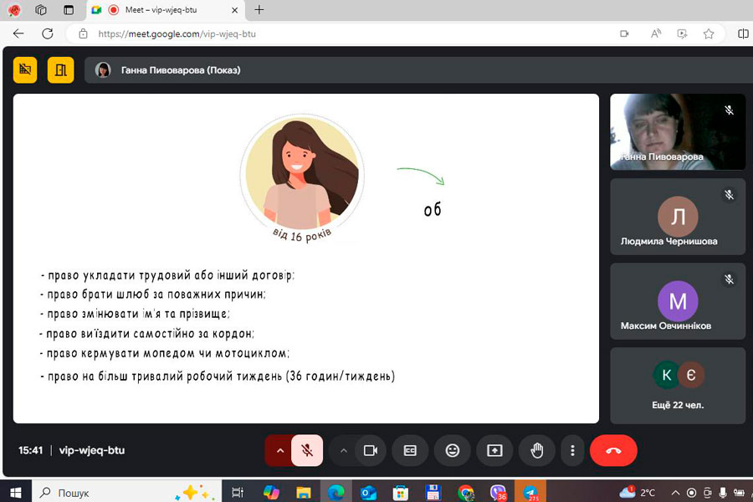The image size is (753, 502).
Task: Click the yellow hide-video extension button
Action: [25, 70]
